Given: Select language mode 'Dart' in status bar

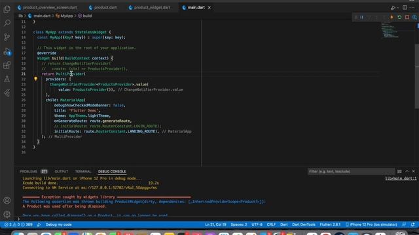Looking at the screenshot, I should 283,225.
